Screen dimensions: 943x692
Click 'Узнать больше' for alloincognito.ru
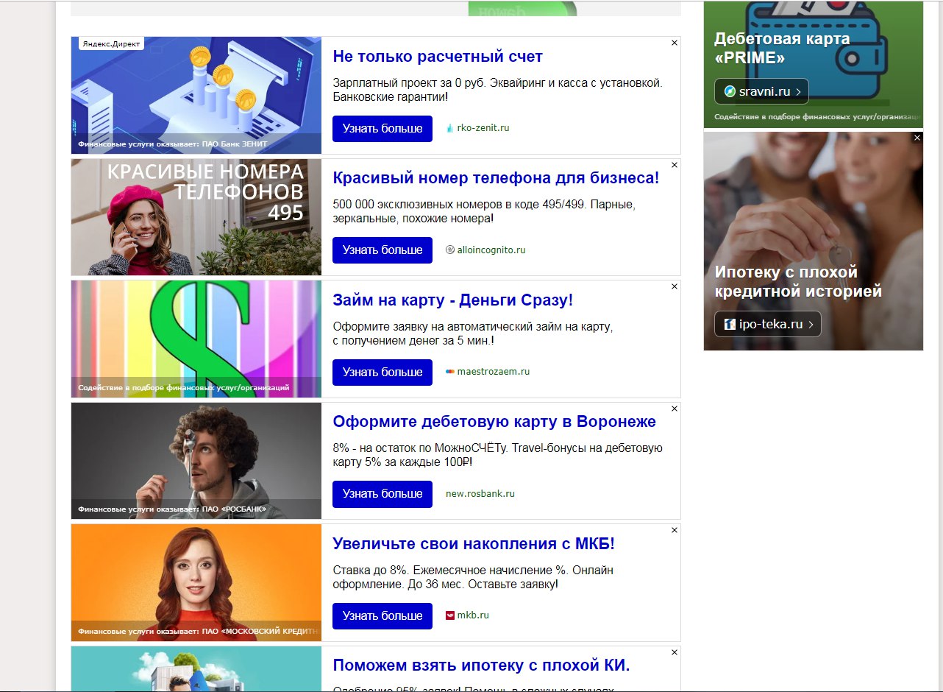[382, 250]
